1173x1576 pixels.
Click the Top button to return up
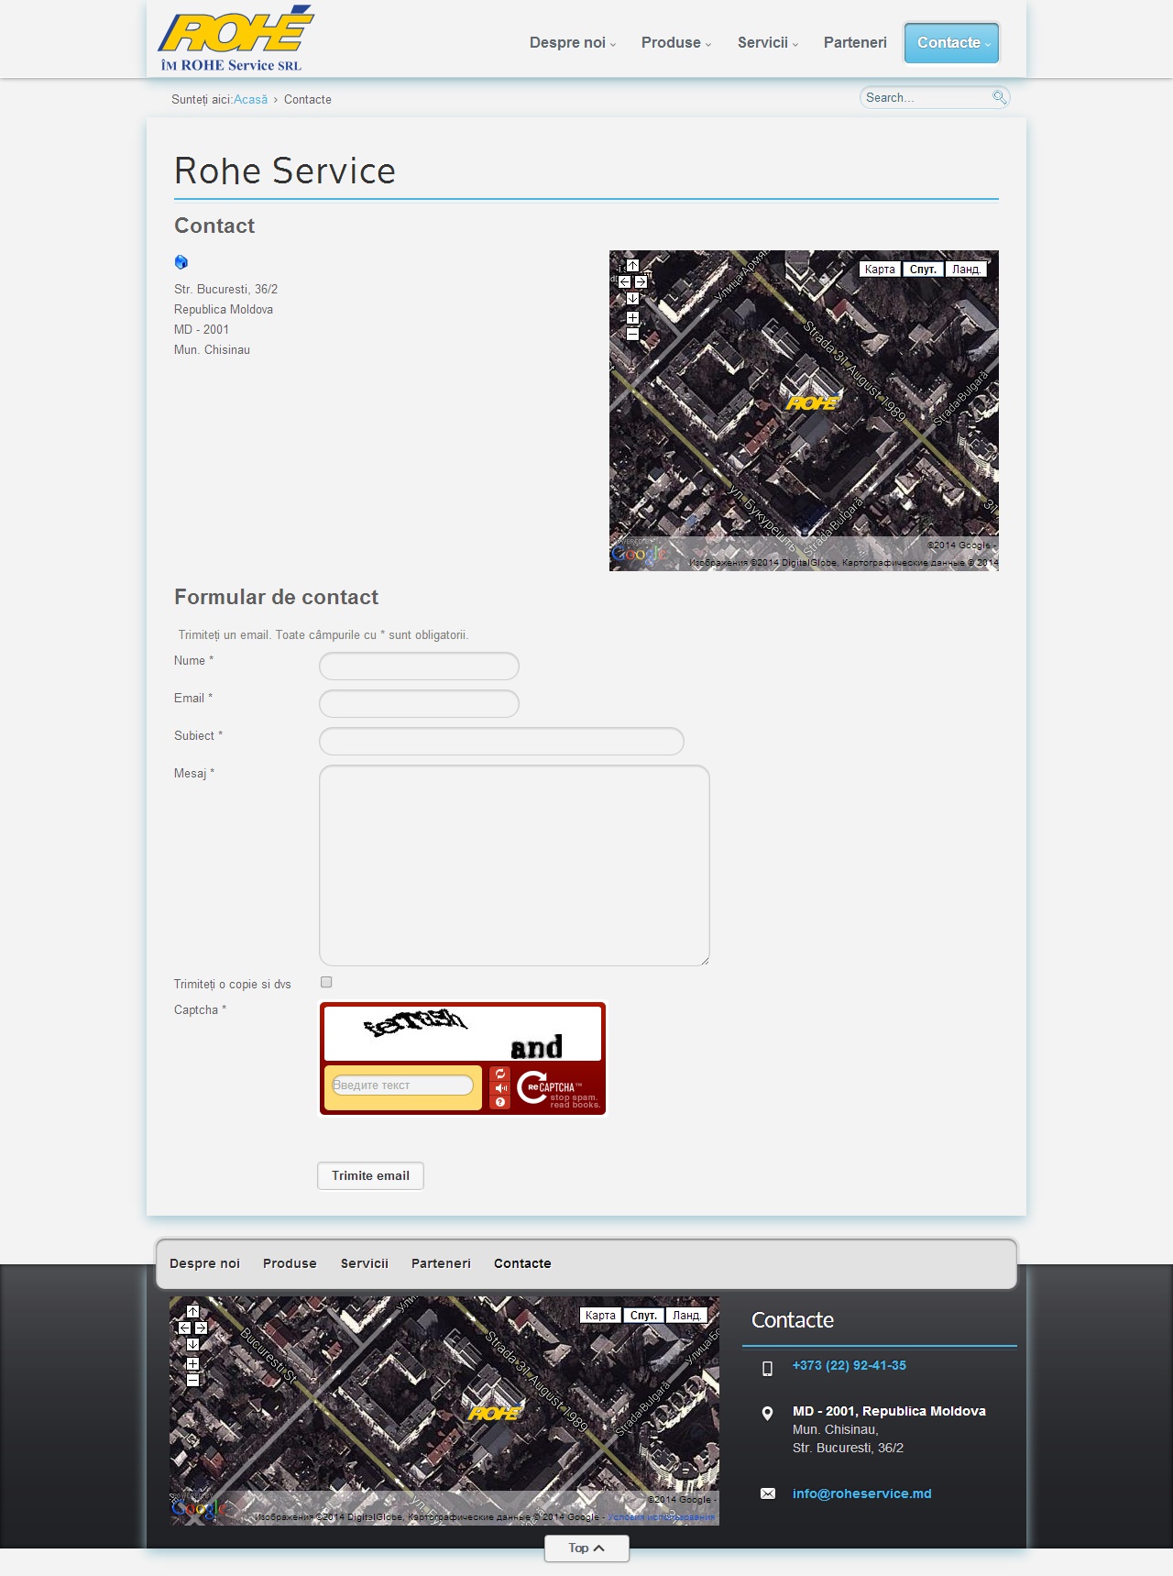[586, 1548]
